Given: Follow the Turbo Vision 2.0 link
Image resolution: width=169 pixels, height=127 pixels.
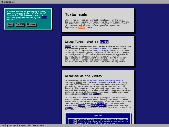Looking at the screenshot, I should click(x=102, y=49).
